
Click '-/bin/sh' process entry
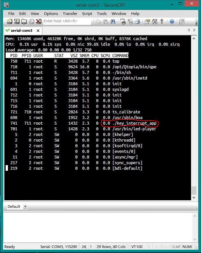point(122,72)
